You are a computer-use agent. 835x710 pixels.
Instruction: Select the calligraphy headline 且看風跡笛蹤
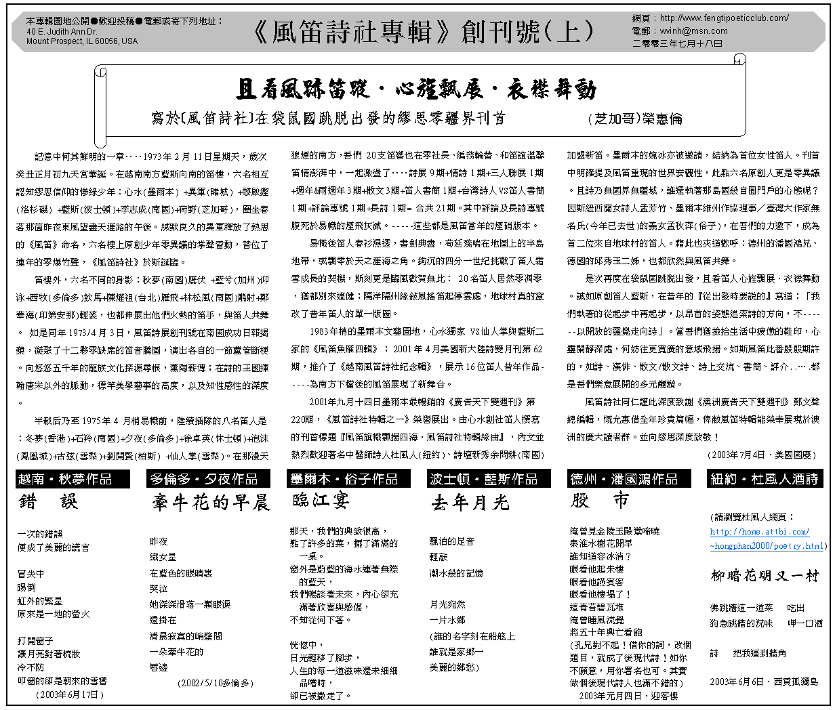(415, 89)
